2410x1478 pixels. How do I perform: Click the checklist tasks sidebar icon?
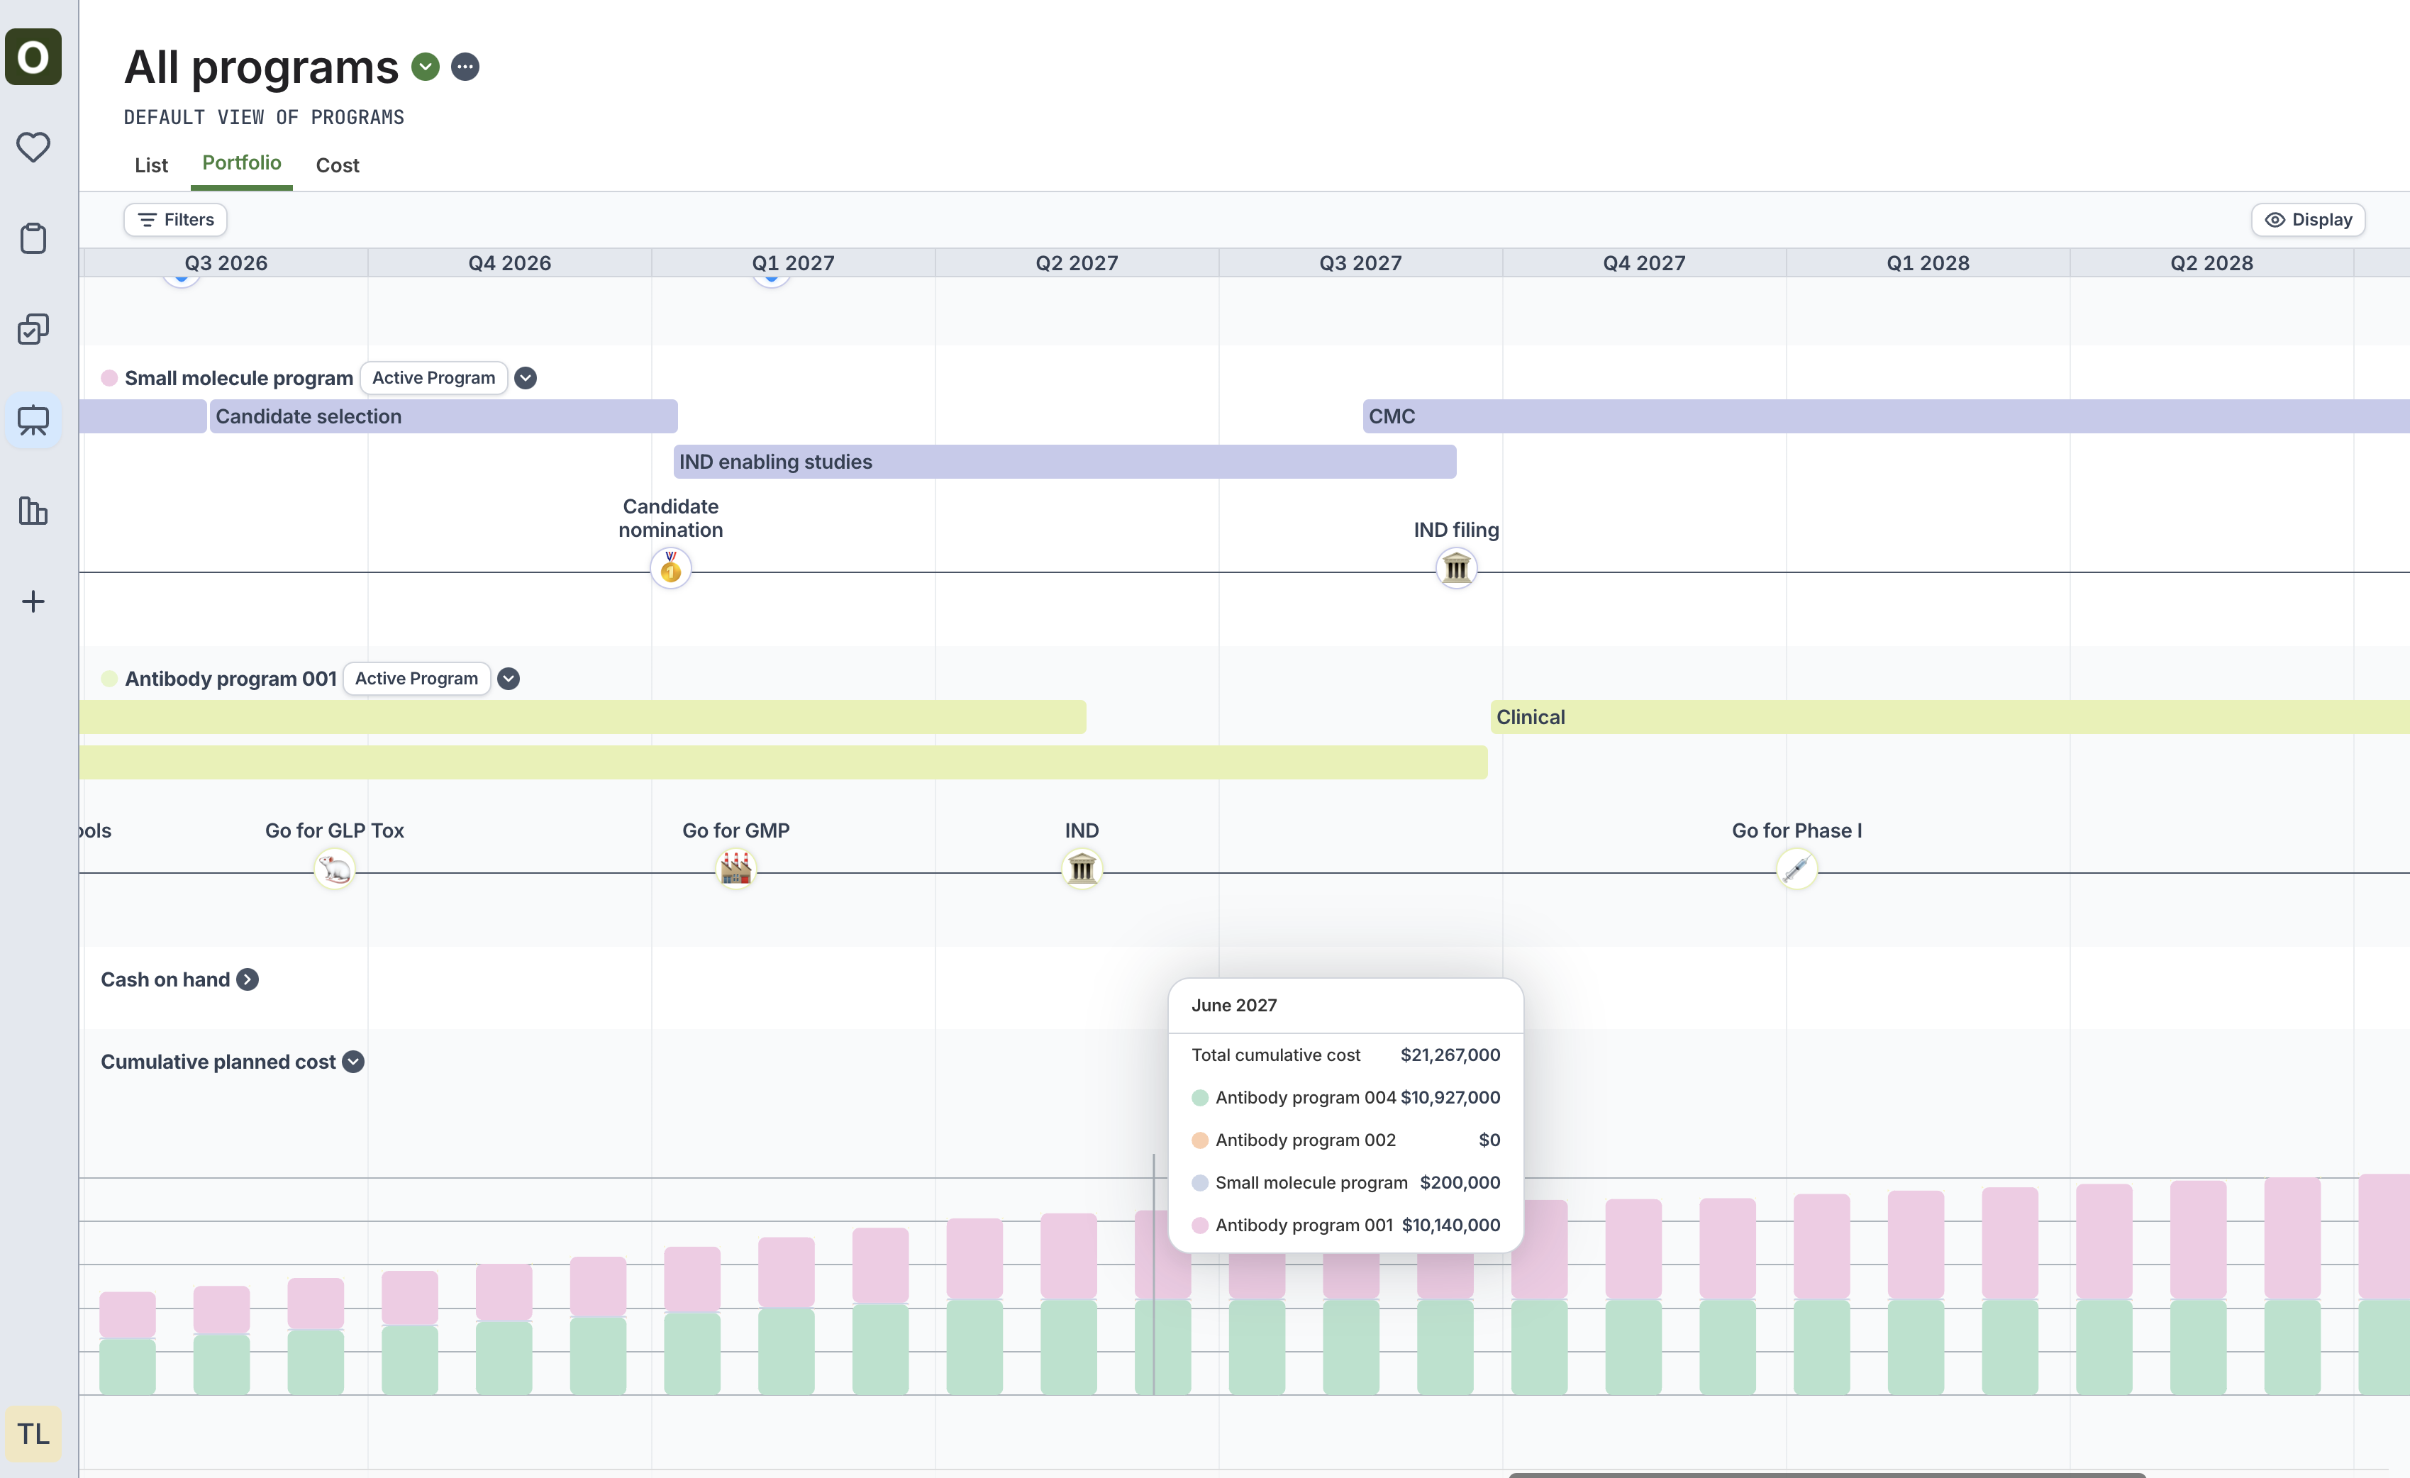click(33, 328)
